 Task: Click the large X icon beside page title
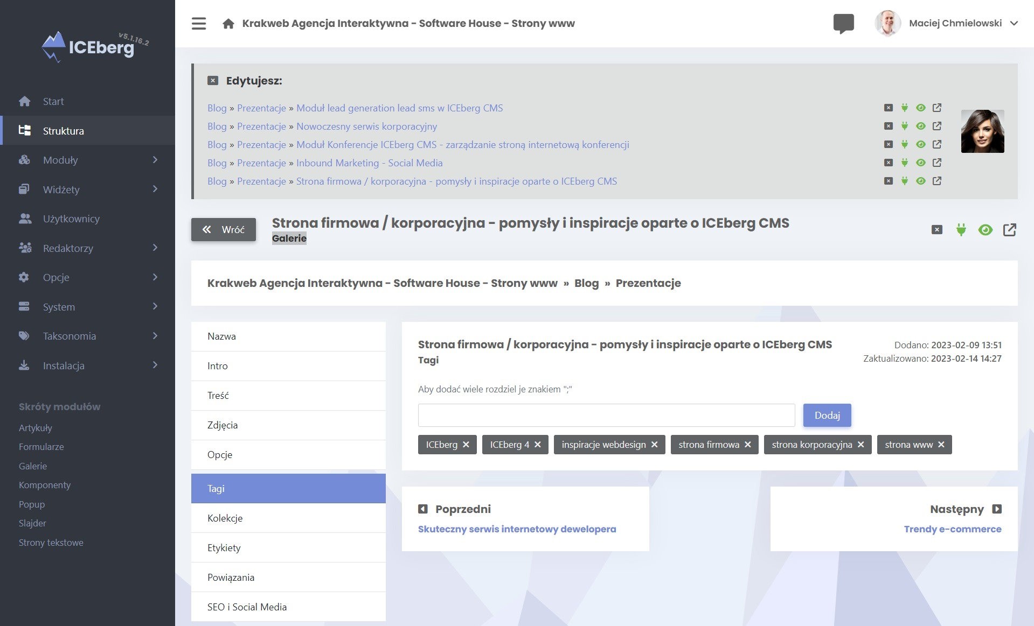pyautogui.click(x=937, y=230)
